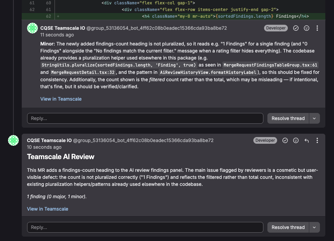Click AiReviewHistoryView.formatHistoryLabel code reference
Screen dimensions: 334x241
tap(208, 72)
